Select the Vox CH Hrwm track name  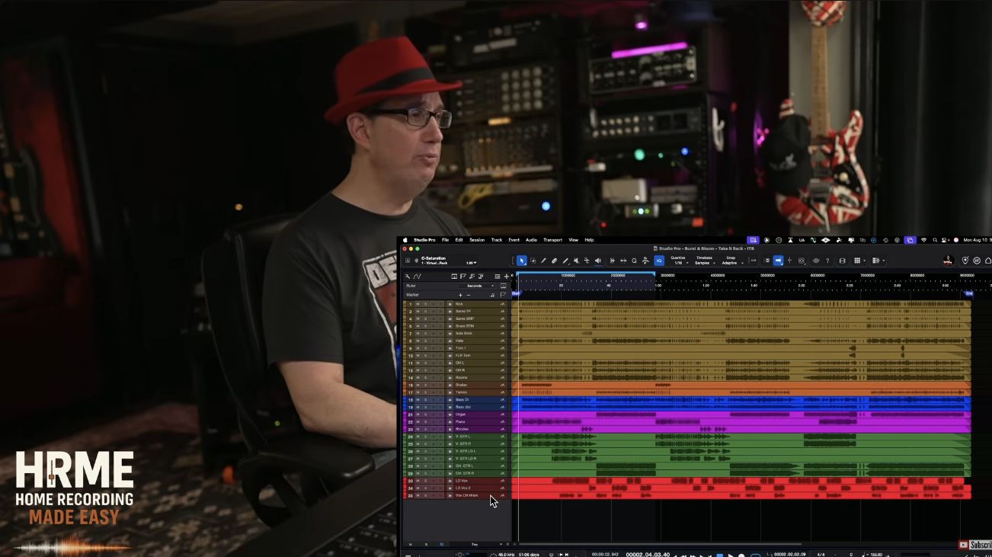(467, 495)
